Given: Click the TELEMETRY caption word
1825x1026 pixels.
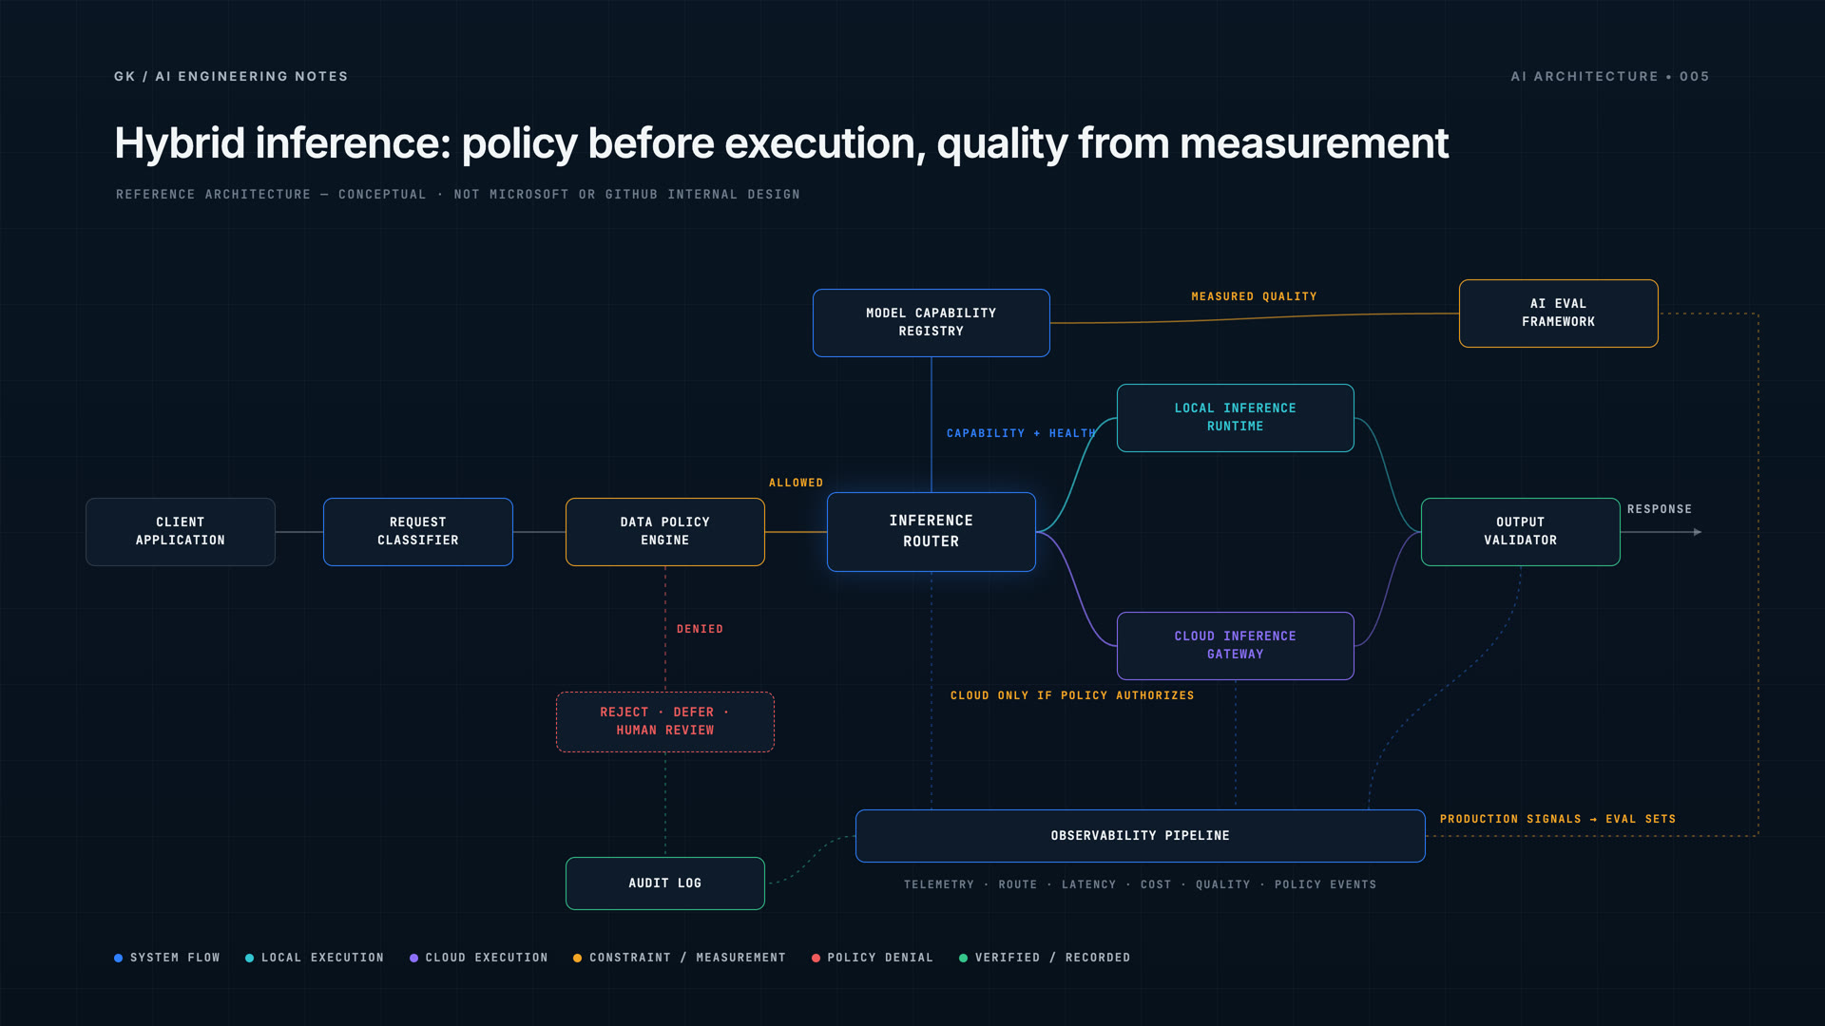Looking at the screenshot, I should pos(939,884).
